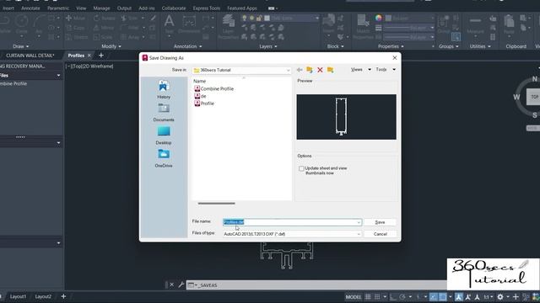Toggle ortho mode in status bar

point(393,297)
